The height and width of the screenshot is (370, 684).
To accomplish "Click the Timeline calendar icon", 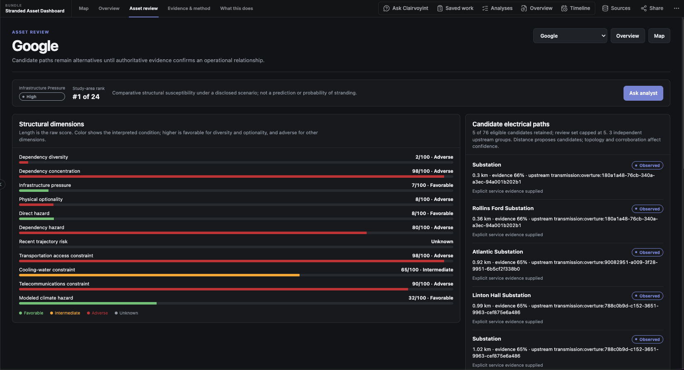I will point(564,8).
